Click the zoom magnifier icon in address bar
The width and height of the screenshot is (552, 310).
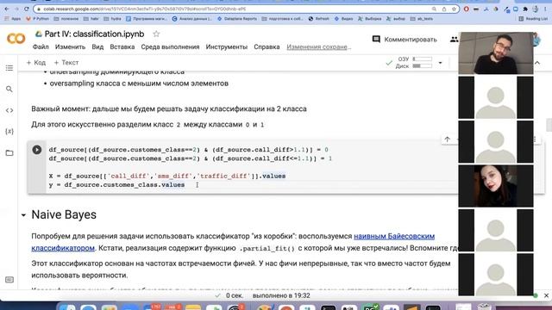434,9
